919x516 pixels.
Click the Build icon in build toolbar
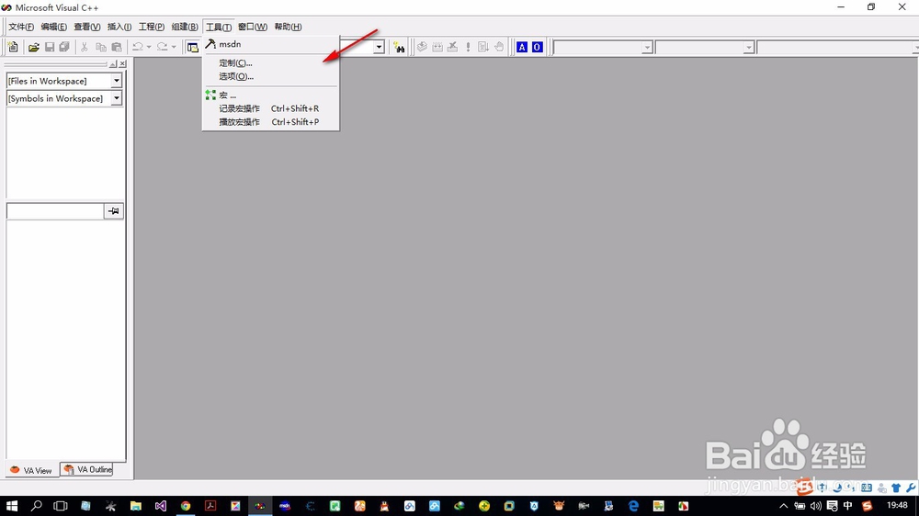pyautogui.click(x=437, y=47)
